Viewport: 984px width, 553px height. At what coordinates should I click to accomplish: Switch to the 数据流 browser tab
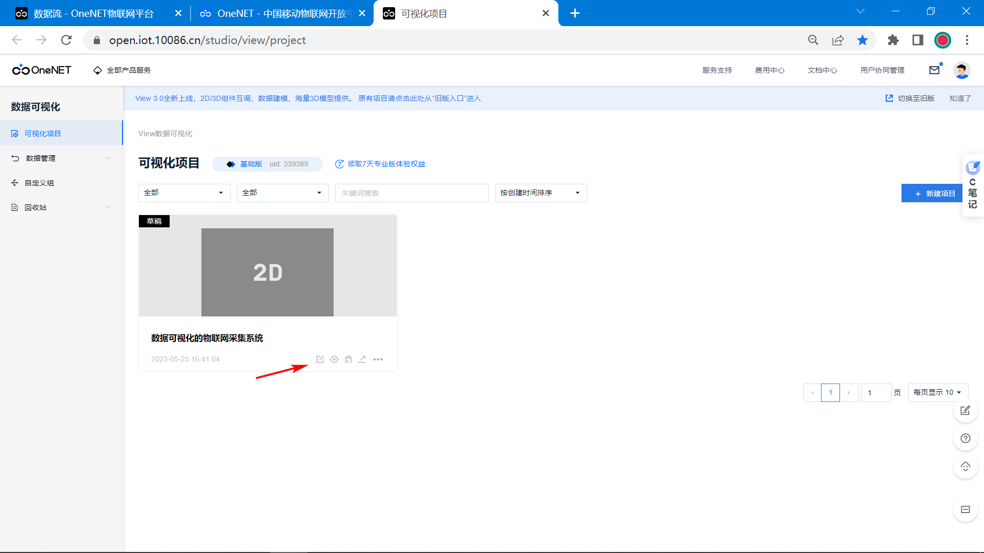pos(92,13)
